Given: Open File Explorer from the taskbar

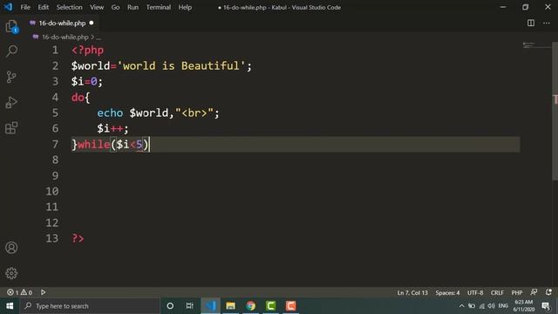Looking at the screenshot, I should click(x=230, y=306).
